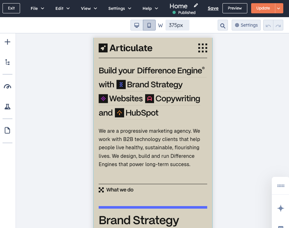
Task: Click the Preview button
Action: 235,8
